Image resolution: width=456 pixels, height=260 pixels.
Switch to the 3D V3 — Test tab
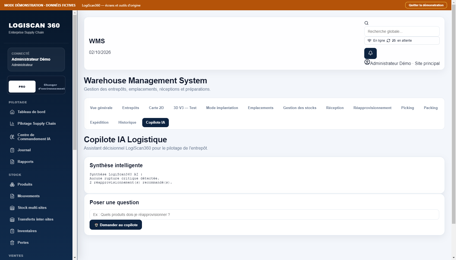(185, 108)
